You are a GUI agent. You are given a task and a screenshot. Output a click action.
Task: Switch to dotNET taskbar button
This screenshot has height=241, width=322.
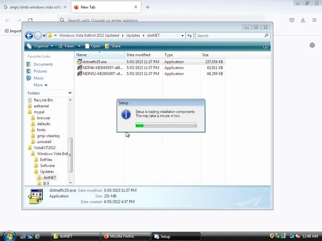coord(75,236)
